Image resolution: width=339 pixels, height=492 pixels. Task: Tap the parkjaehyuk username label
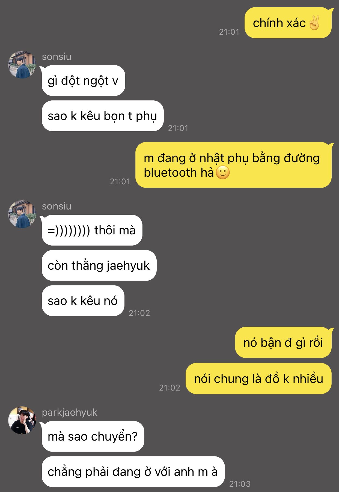pyautogui.click(x=70, y=412)
